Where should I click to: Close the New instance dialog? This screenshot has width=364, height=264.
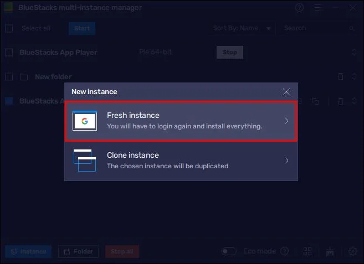coord(286,92)
